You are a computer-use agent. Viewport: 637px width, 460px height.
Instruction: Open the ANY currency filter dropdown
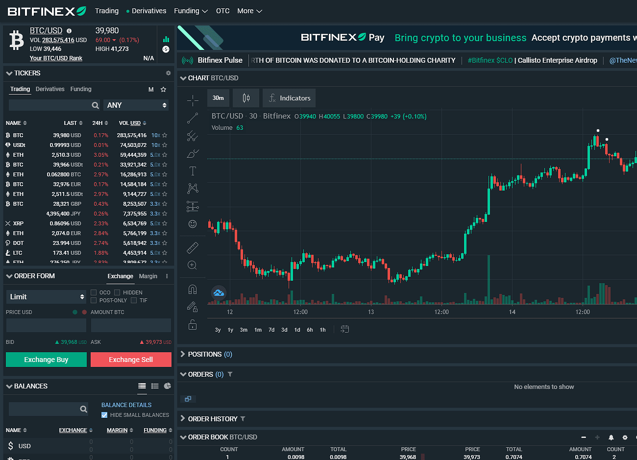click(x=136, y=105)
